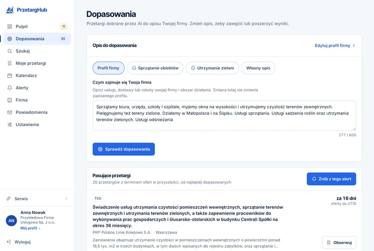Click the Pulpit badge showing 11
374x251 pixels.
(64, 27)
